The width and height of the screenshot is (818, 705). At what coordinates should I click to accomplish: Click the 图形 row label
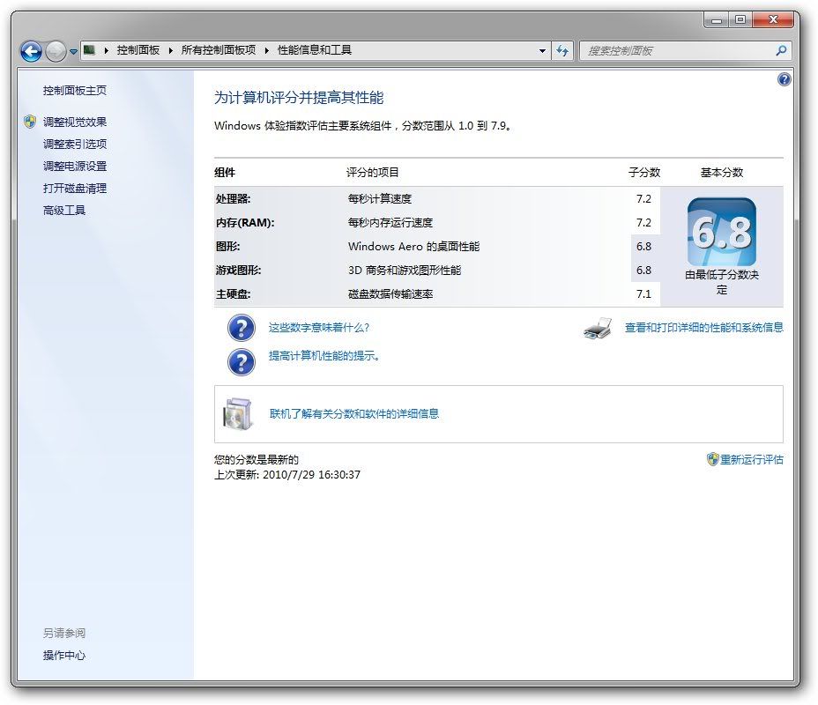pyautogui.click(x=228, y=246)
